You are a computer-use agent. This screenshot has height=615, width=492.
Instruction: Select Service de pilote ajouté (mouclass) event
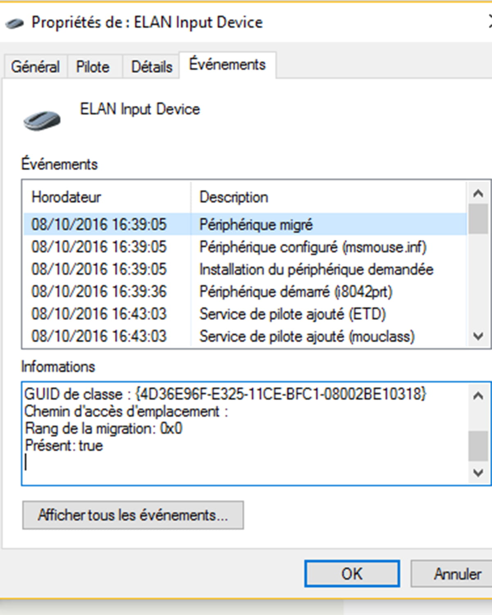[245, 336]
